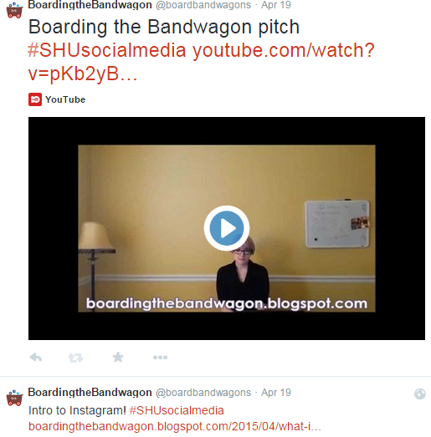Click BoardingtheBandwagon name on the first tweet

(x=90, y=5)
